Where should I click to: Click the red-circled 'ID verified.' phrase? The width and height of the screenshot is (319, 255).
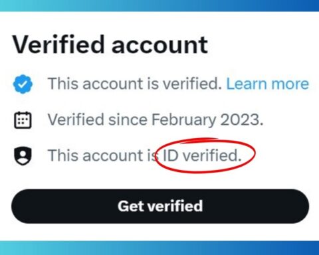point(202,155)
